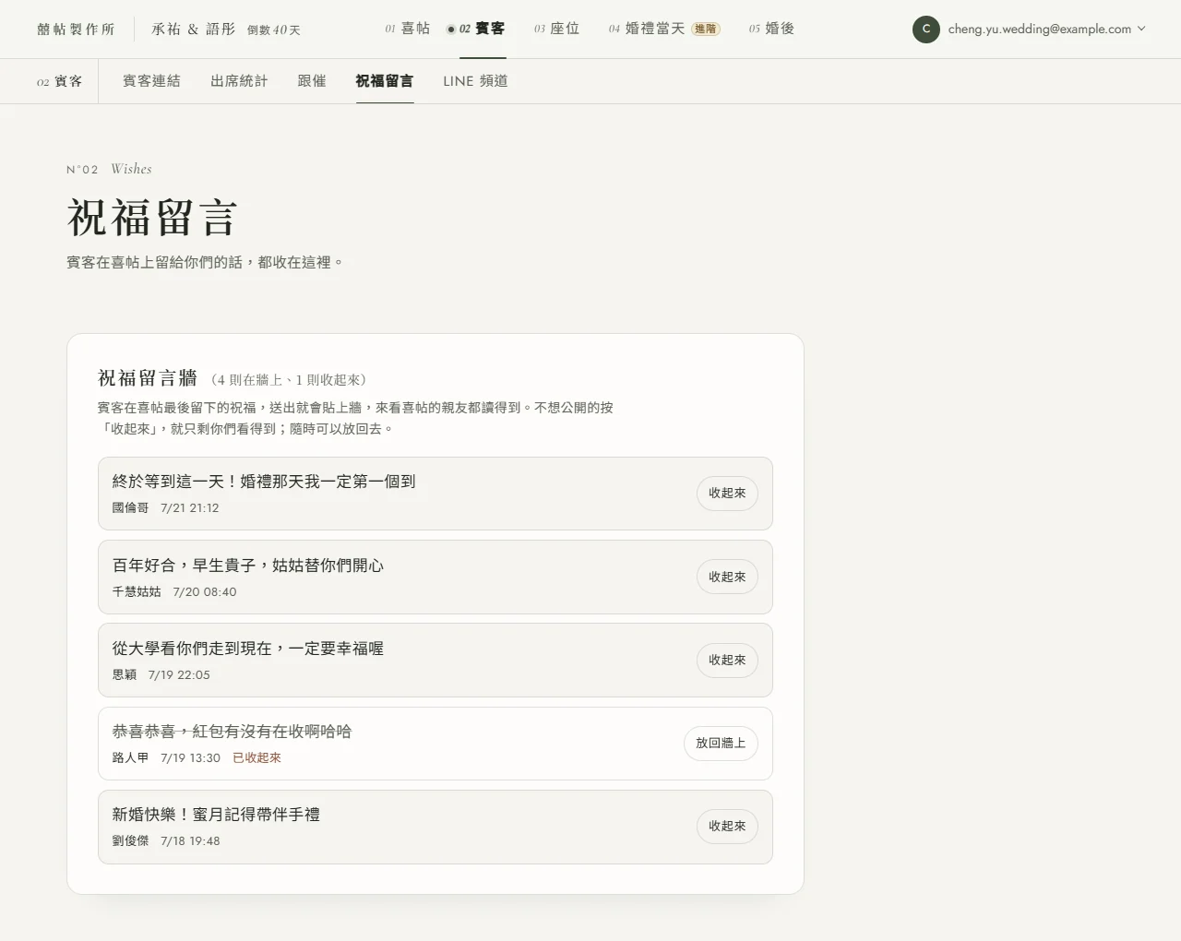The image size is (1181, 941).
Task: Click sender name 千慧姑姑
Action: (137, 592)
